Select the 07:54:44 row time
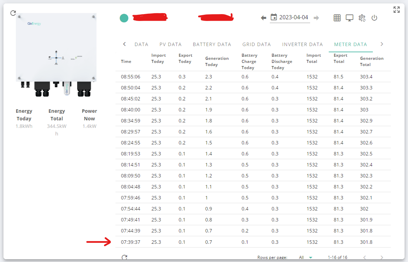The width and height of the screenshot is (408, 262). 130,209
